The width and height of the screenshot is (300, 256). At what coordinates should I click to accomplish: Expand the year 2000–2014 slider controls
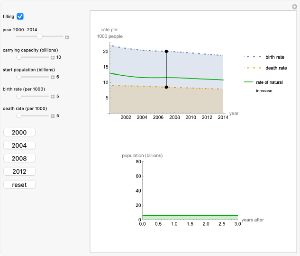tap(67, 37)
